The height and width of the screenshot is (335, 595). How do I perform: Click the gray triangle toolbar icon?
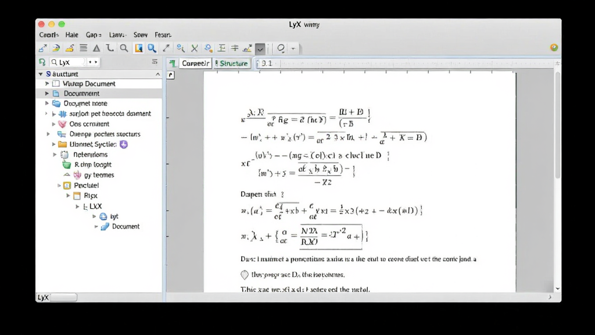[x=97, y=48]
